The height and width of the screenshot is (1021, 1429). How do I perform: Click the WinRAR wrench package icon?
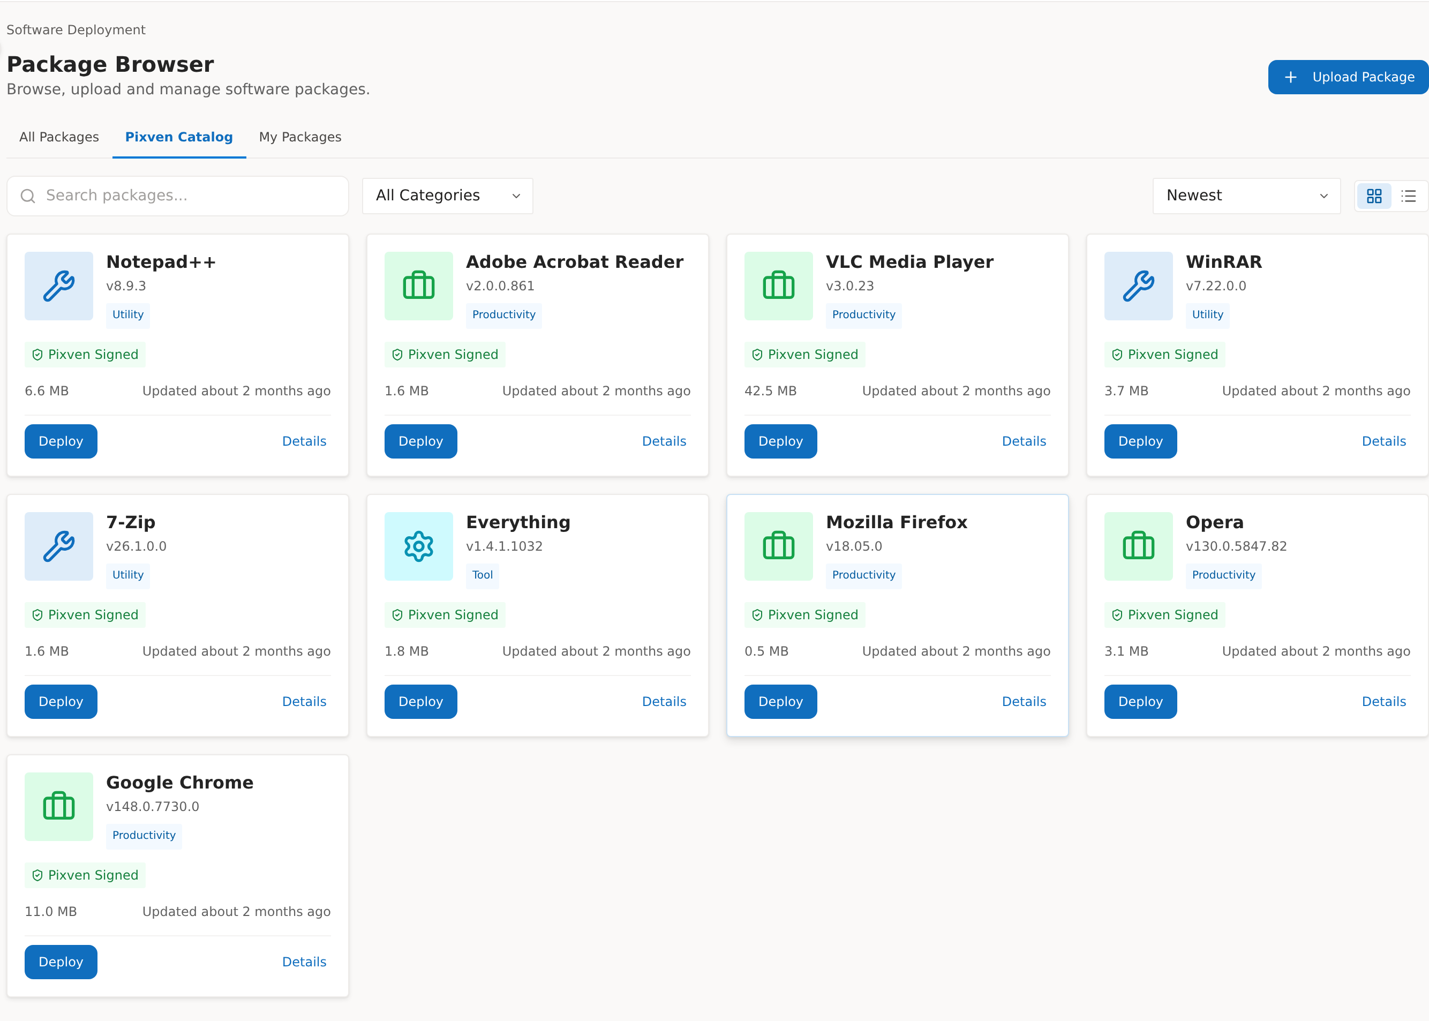pos(1139,286)
